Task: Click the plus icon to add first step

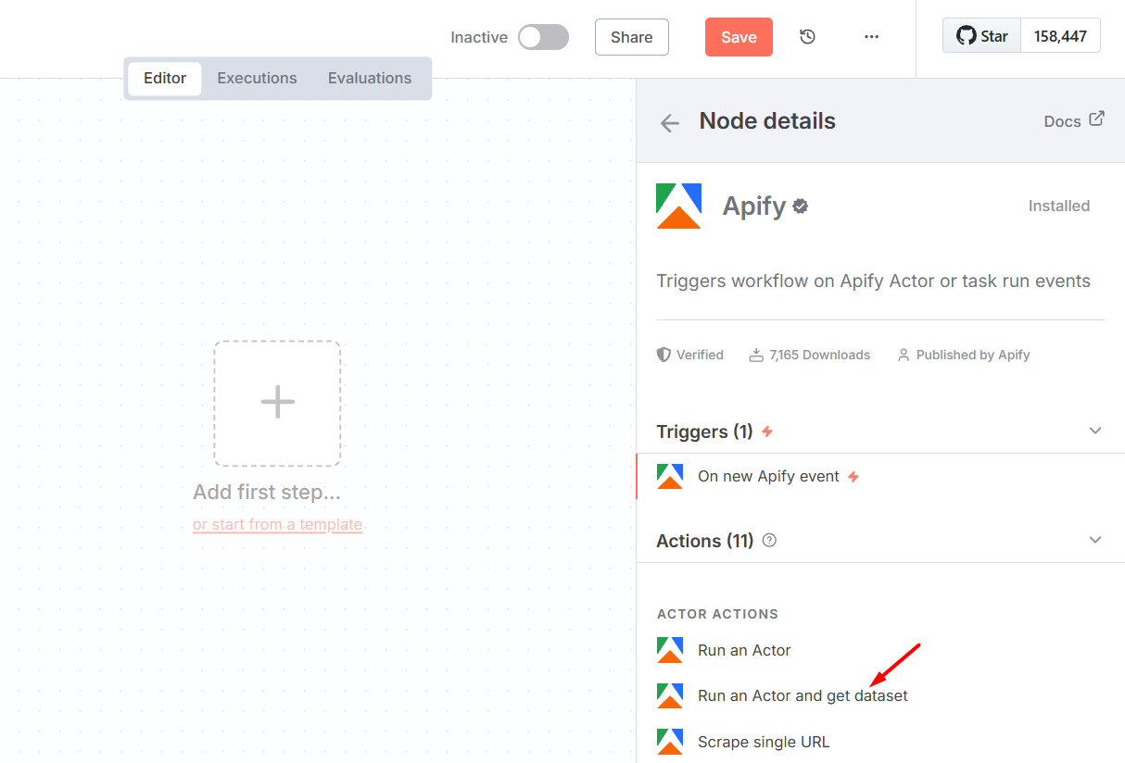Action: tap(277, 403)
